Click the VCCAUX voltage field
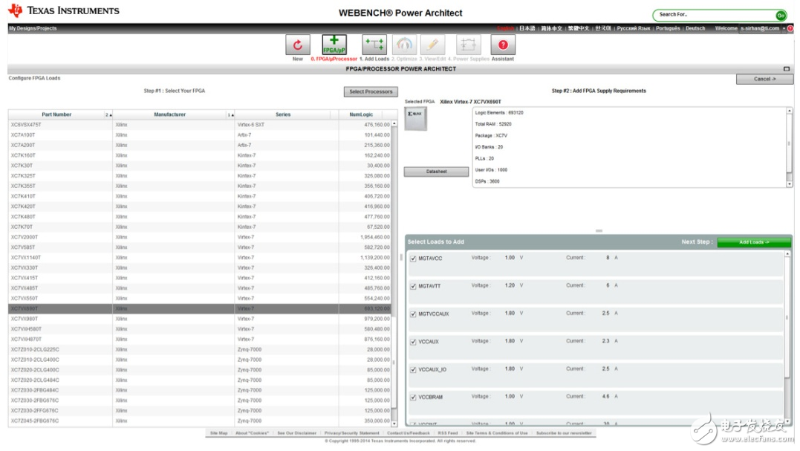 tap(509, 341)
